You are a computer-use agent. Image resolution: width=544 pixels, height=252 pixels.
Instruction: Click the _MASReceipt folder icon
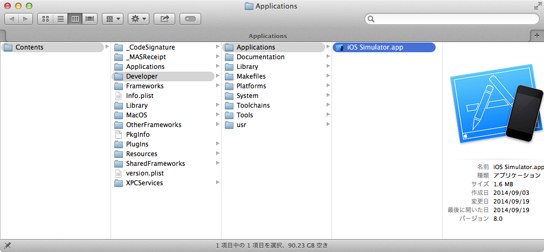[x=119, y=57]
